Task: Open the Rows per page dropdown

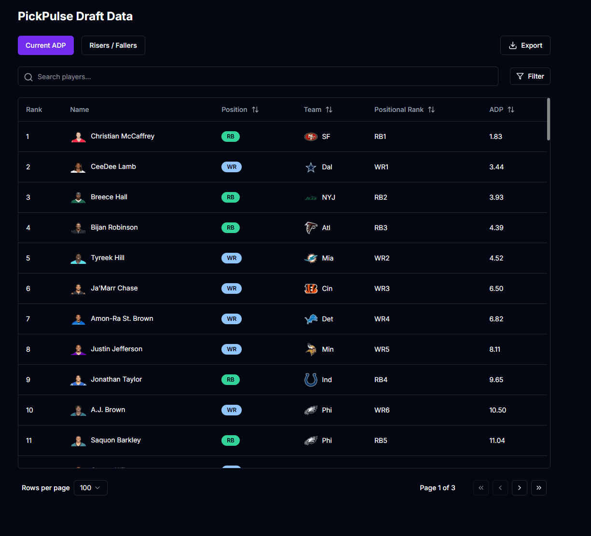Action: pos(90,488)
